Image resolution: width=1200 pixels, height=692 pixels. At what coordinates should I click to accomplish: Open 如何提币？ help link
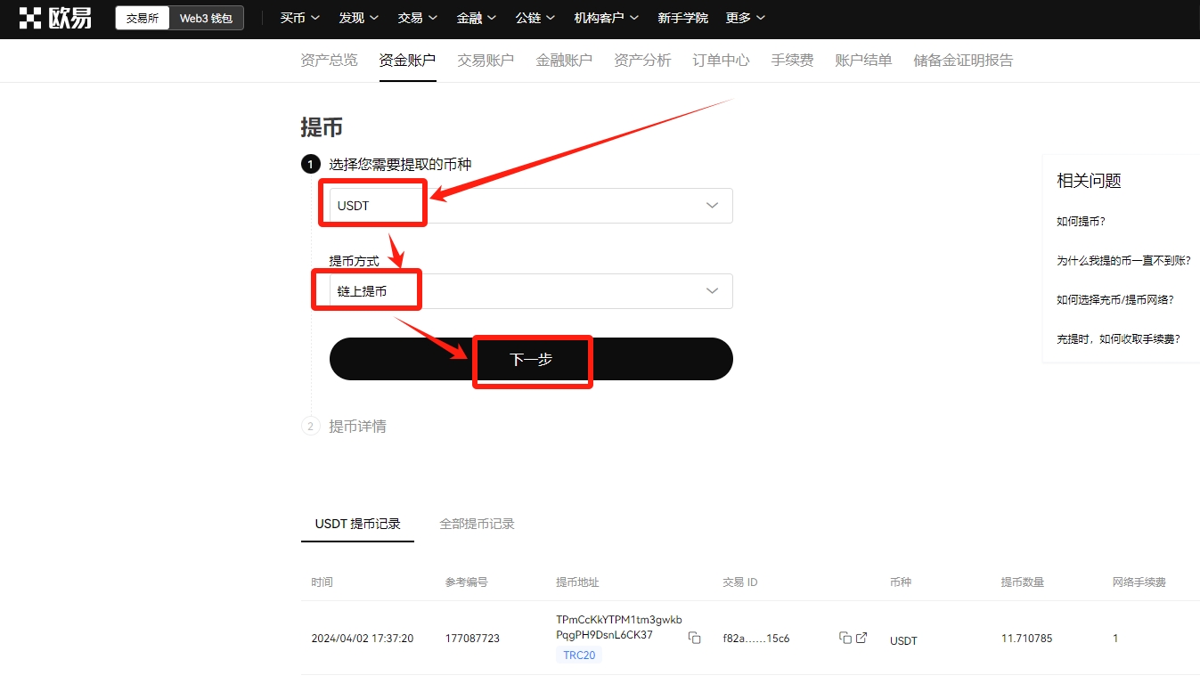(x=1081, y=222)
